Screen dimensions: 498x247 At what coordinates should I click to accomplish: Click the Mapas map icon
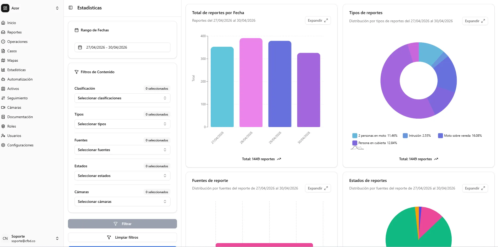3,60
